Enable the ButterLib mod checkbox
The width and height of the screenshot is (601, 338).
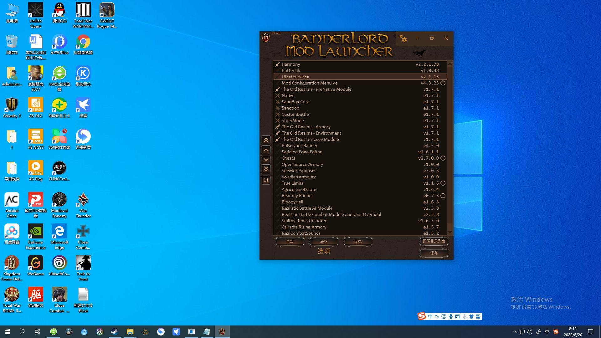coord(278,70)
